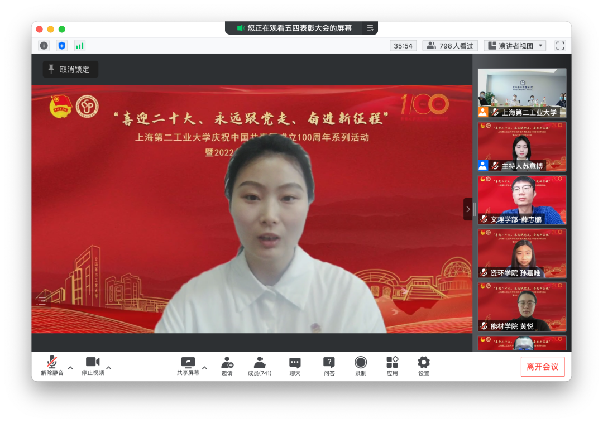Stop video (停止视频)
The width and height of the screenshot is (603, 423).
(x=93, y=366)
